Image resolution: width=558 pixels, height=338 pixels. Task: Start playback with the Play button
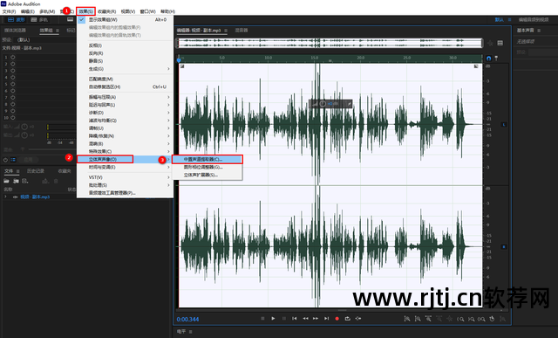[273, 319]
